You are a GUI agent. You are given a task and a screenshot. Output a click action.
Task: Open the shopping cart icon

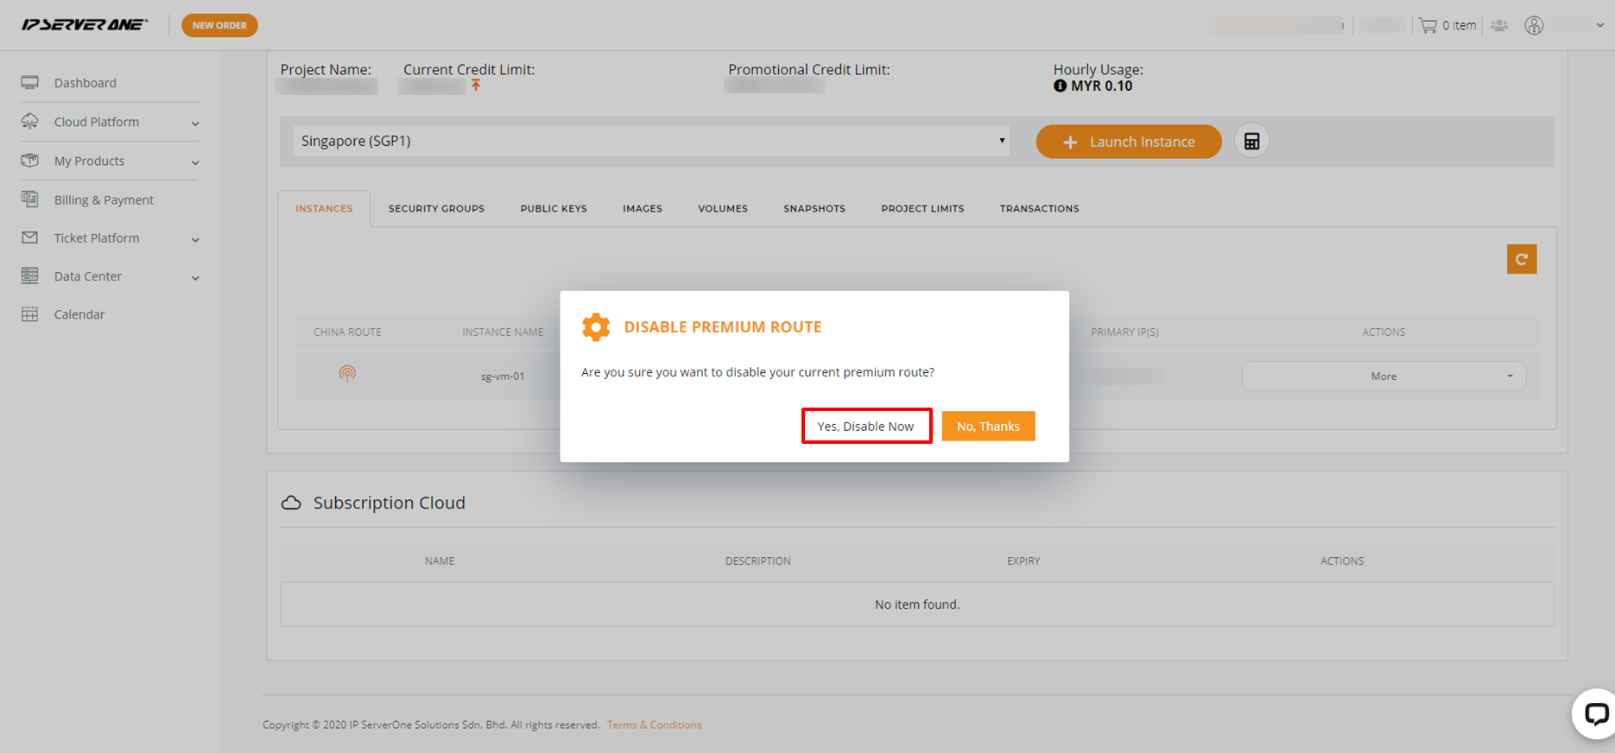[1428, 25]
